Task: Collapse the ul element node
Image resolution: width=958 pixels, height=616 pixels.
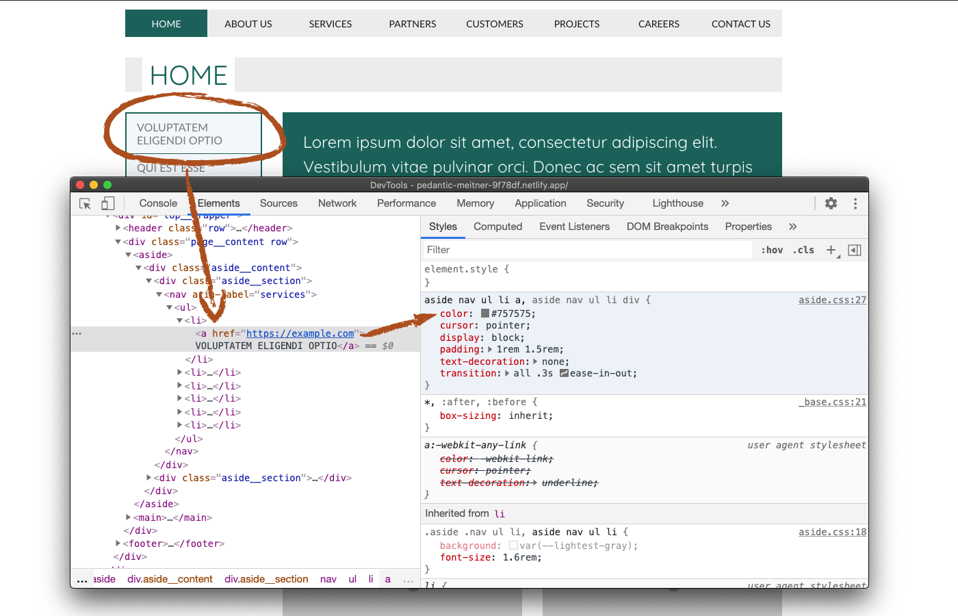Action: point(170,307)
